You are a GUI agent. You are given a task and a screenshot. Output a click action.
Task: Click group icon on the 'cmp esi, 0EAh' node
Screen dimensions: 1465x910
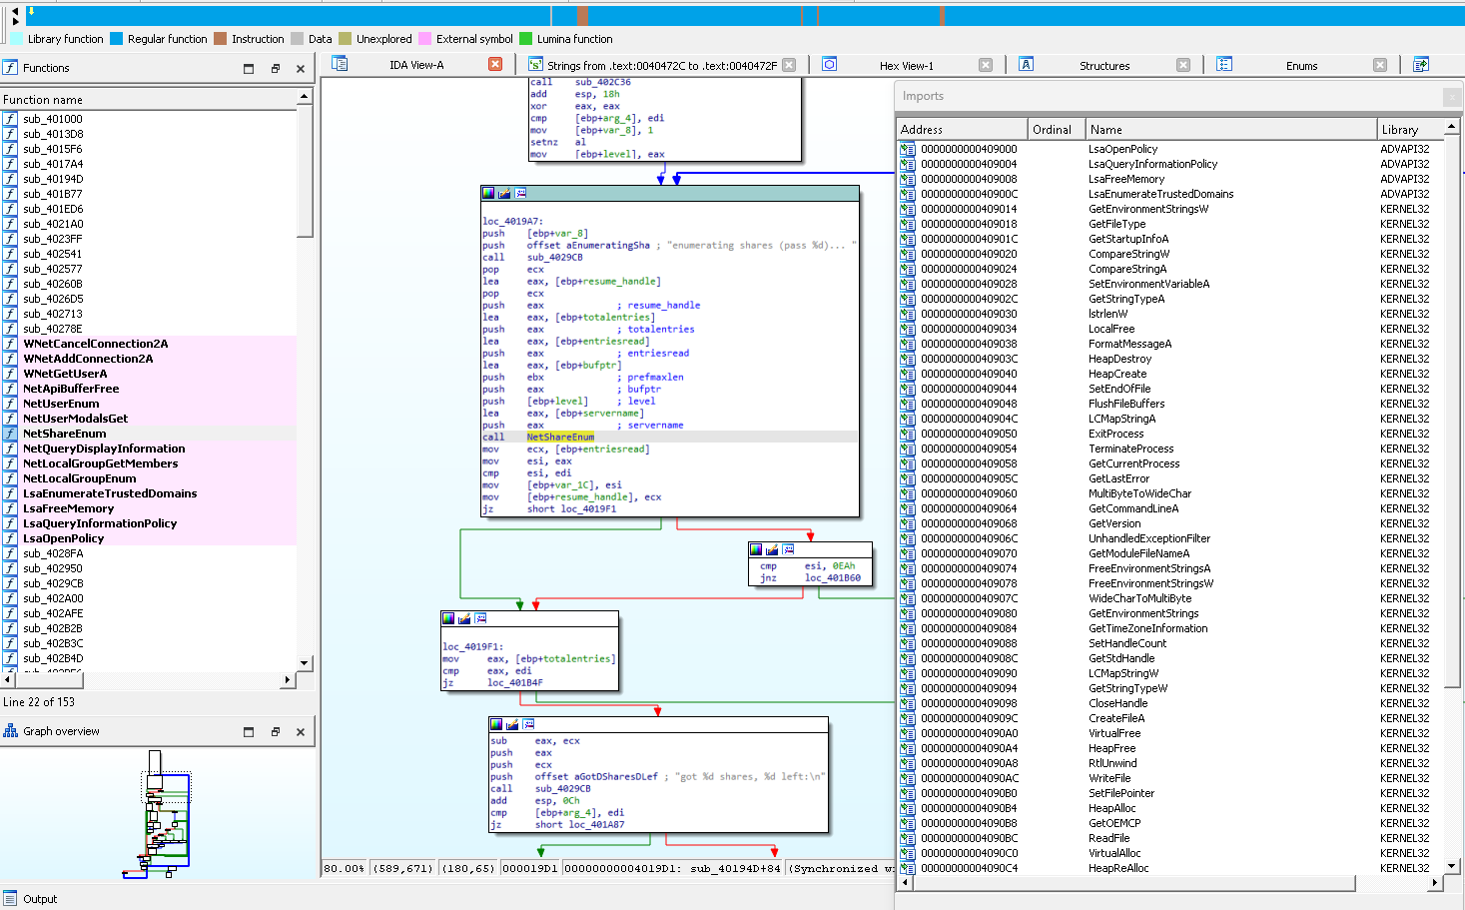click(x=788, y=549)
